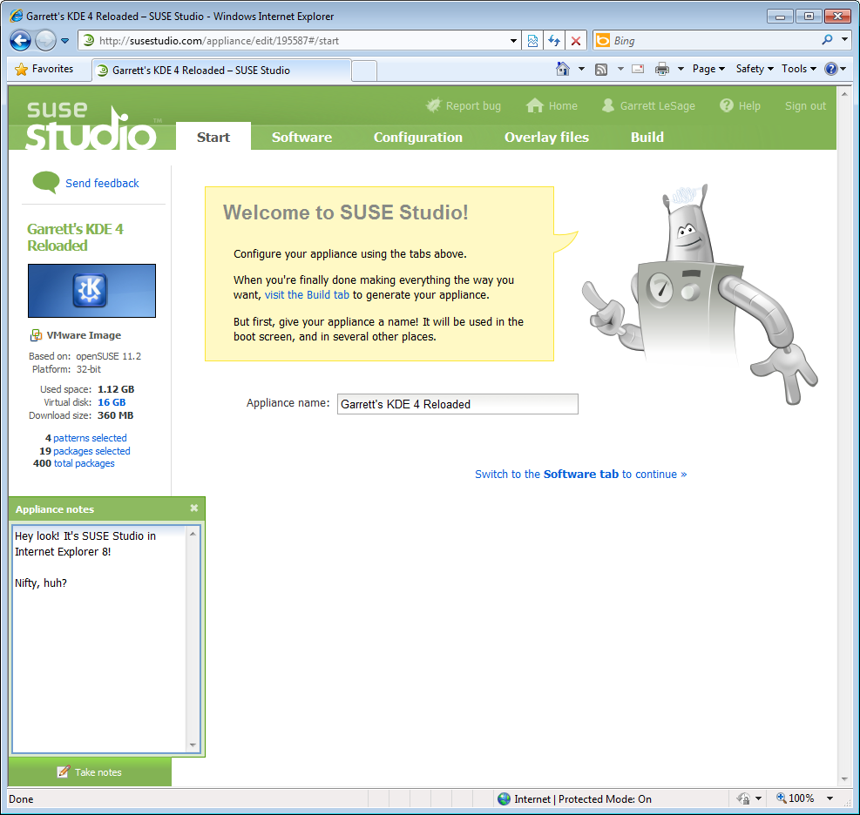Click the Refresh page icon

(x=554, y=41)
